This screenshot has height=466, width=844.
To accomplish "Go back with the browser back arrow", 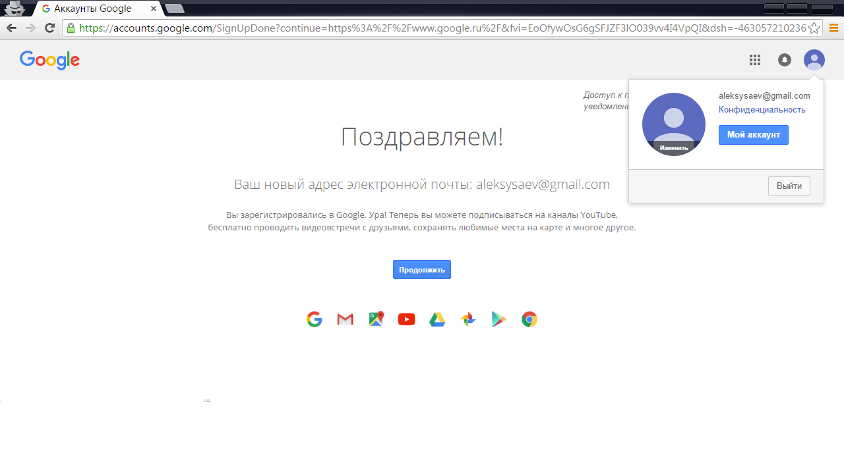I will [x=11, y=28].
